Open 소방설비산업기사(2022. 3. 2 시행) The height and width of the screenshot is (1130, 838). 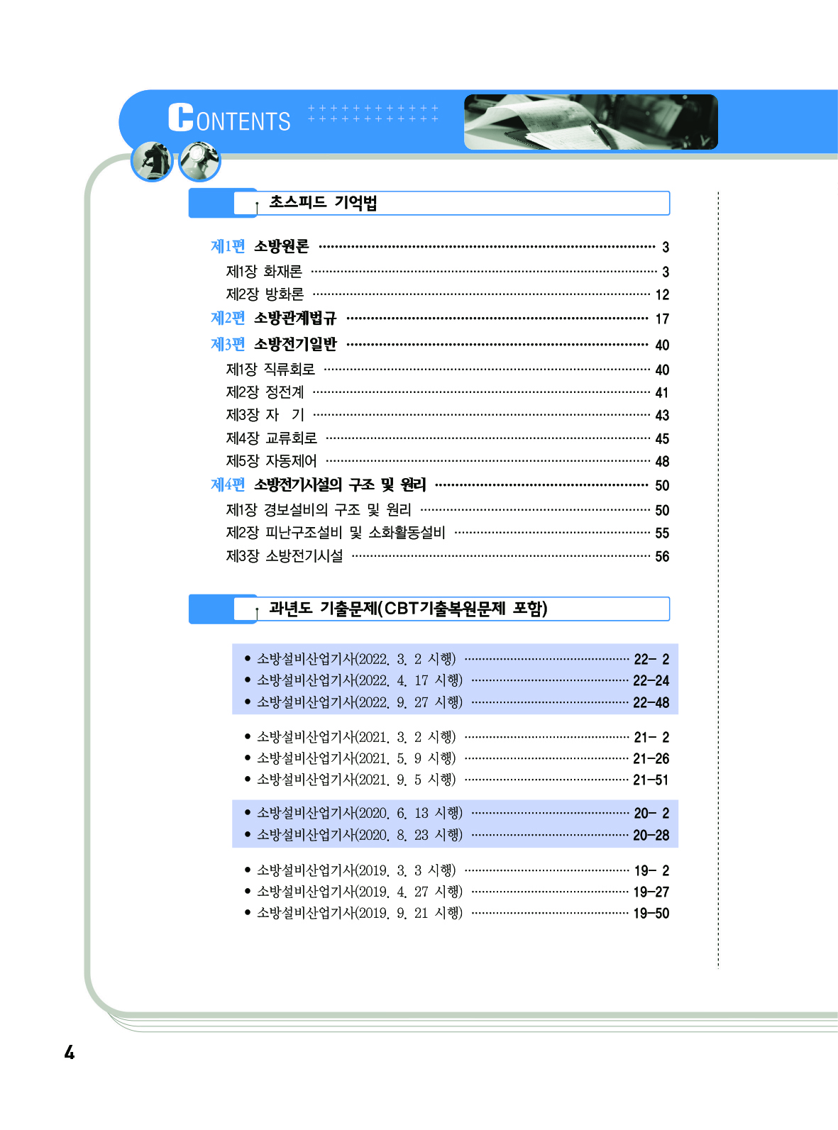click(x=456, y=659)
